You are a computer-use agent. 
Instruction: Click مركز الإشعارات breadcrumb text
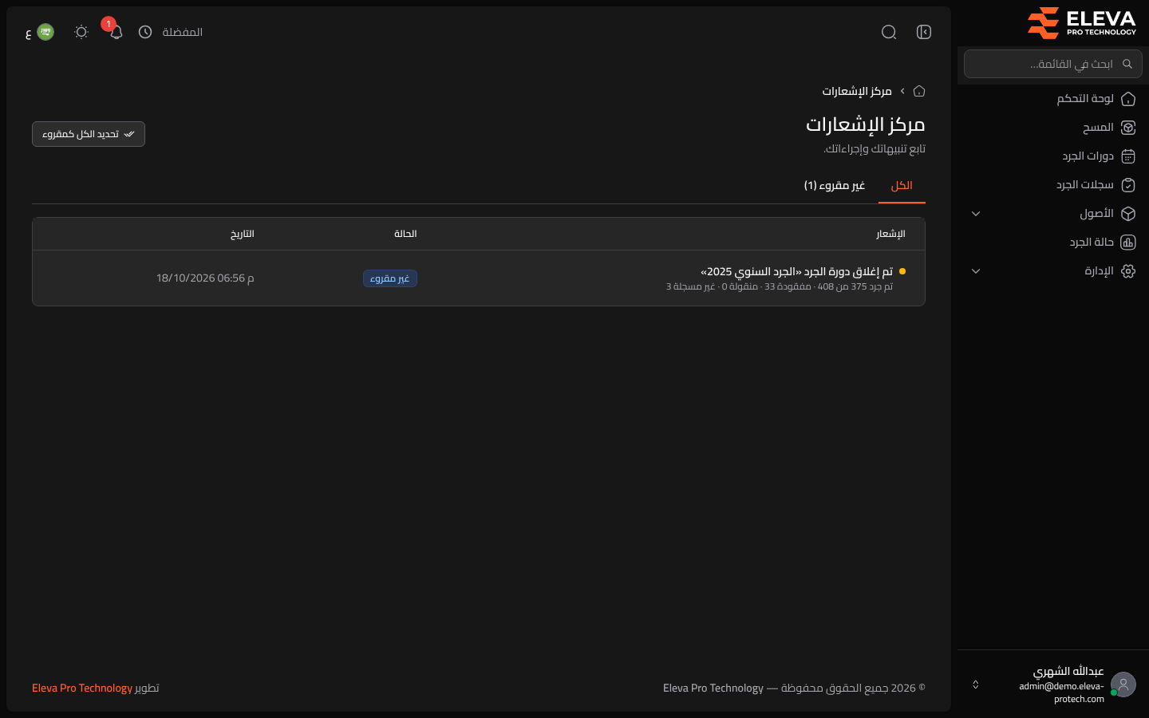(857, 91)
